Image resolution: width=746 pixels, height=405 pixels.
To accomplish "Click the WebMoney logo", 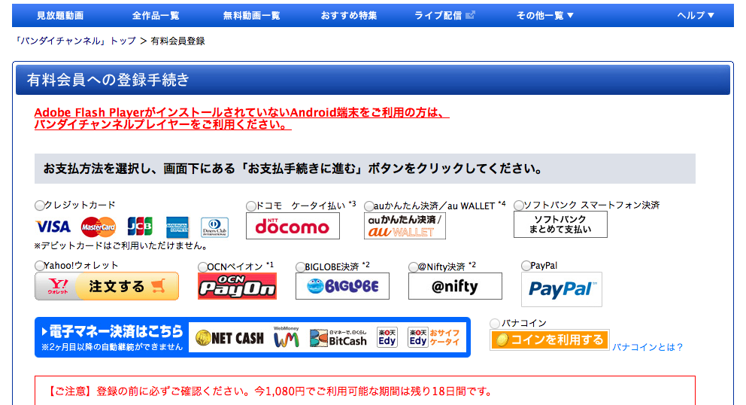I will point(287,336).
